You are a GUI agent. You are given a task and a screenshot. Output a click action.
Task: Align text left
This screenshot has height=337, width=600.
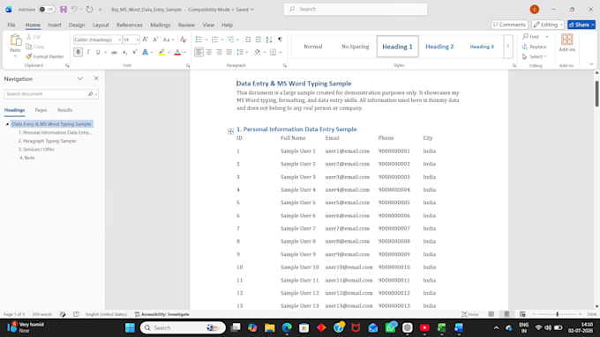199,52
